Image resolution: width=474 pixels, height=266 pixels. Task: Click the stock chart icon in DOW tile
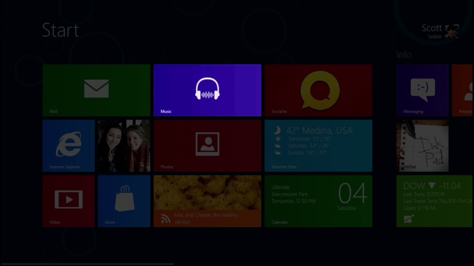pos(409,218)
